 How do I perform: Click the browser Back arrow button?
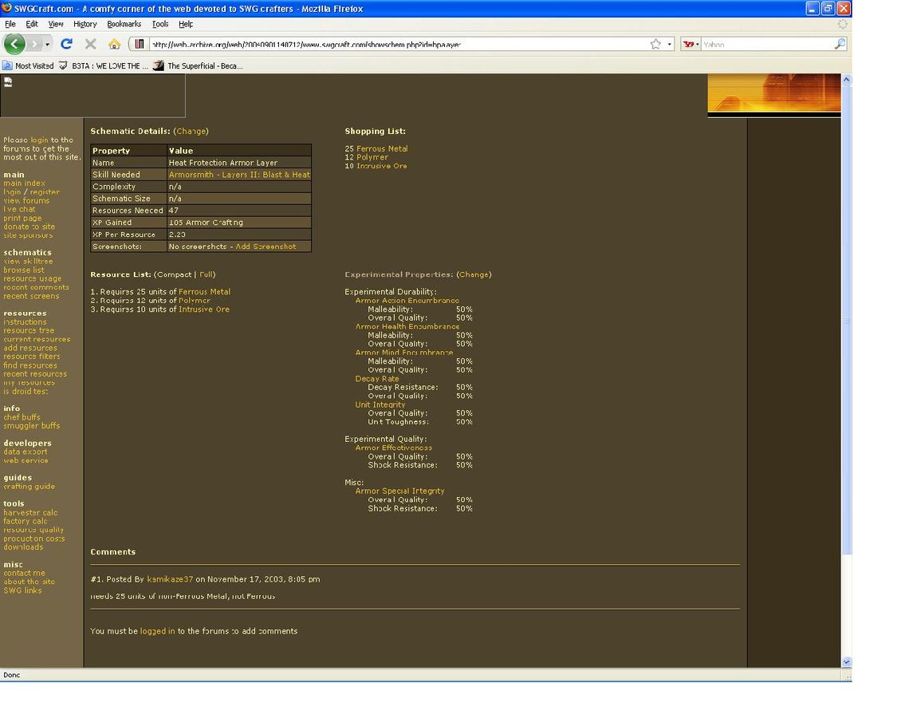[14, 44]
